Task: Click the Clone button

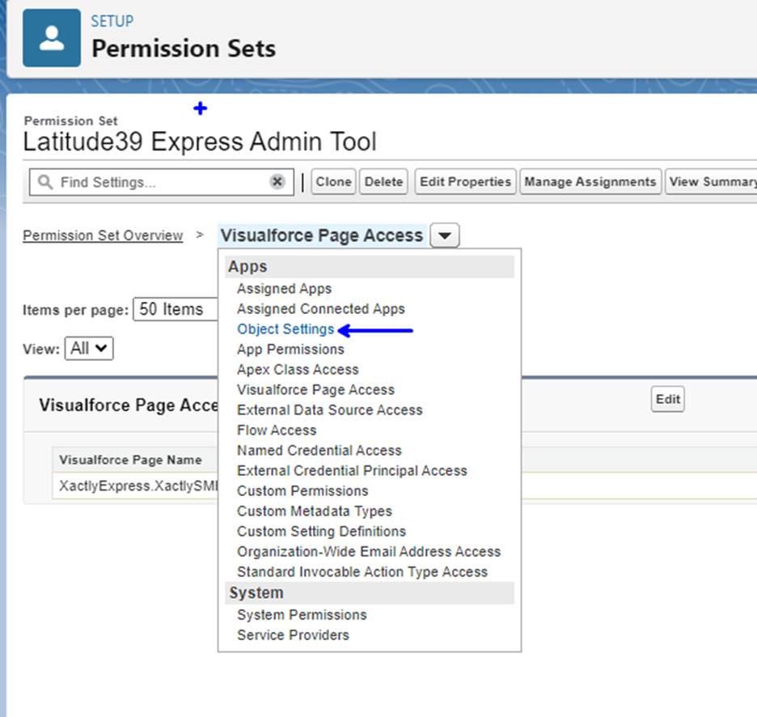Action: 333,181
